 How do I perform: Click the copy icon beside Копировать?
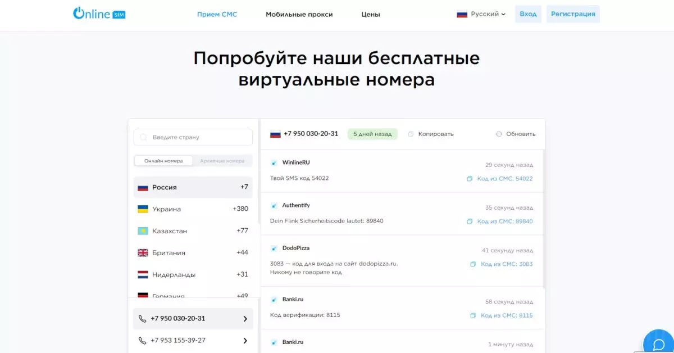[411, 134]
